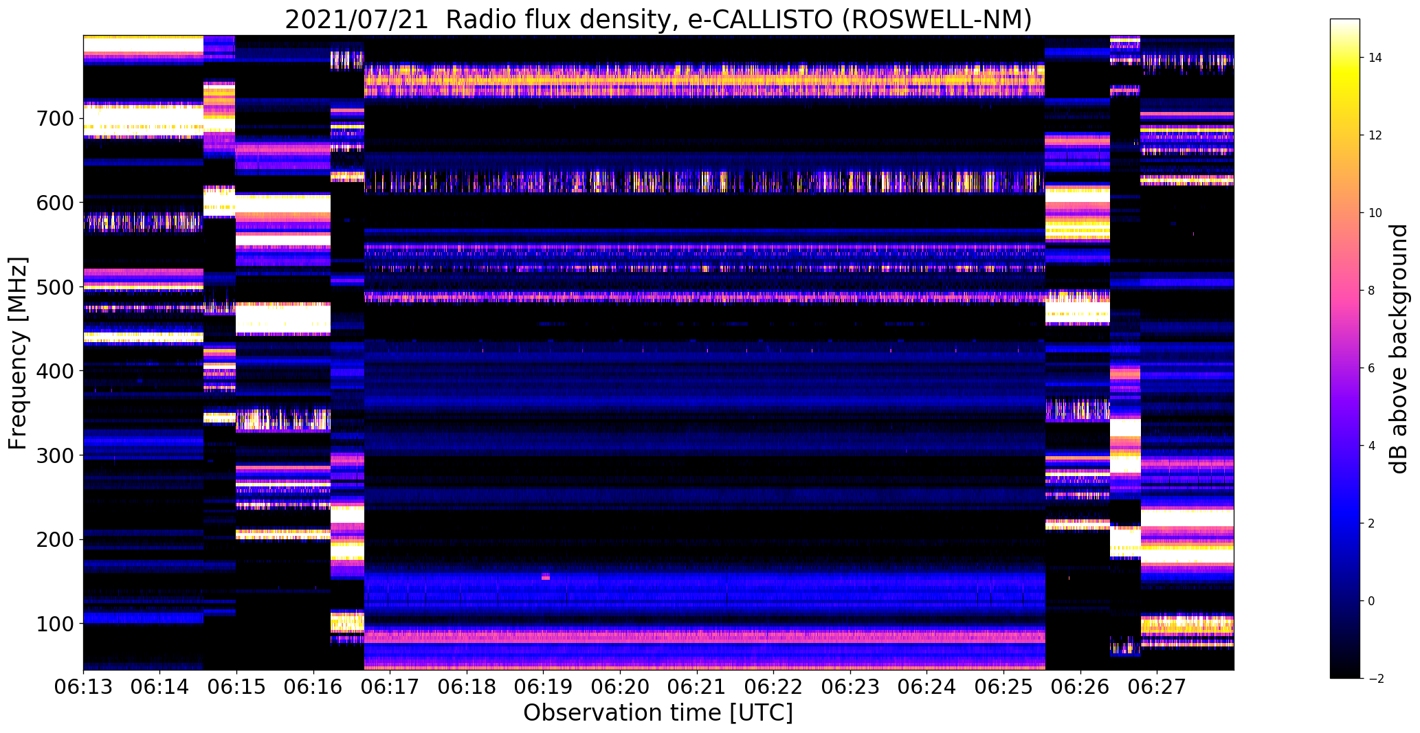Click the 06:19 time tick label

[544, 685]
